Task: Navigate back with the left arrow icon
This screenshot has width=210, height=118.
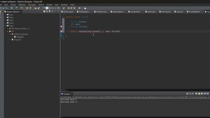Action: pyautogui.click(x=74, y=8)
